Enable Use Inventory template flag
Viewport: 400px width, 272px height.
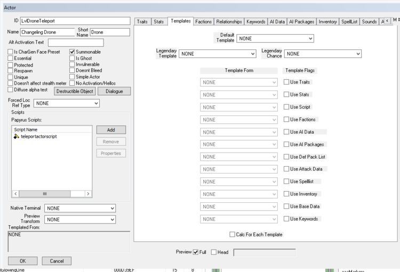(286, 194)
